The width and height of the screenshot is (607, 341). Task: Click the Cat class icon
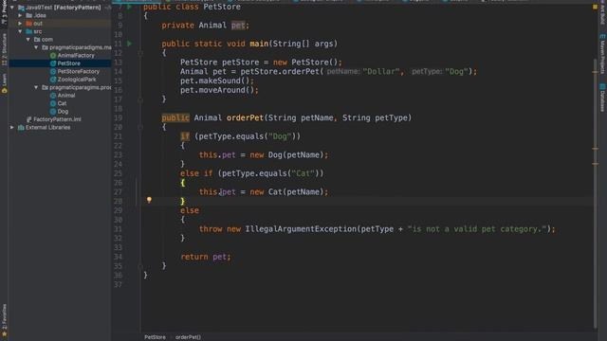[53, 103]
